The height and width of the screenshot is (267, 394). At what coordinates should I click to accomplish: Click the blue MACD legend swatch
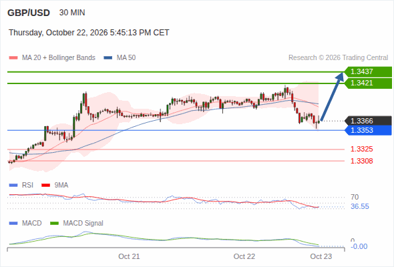coord(13,224)
